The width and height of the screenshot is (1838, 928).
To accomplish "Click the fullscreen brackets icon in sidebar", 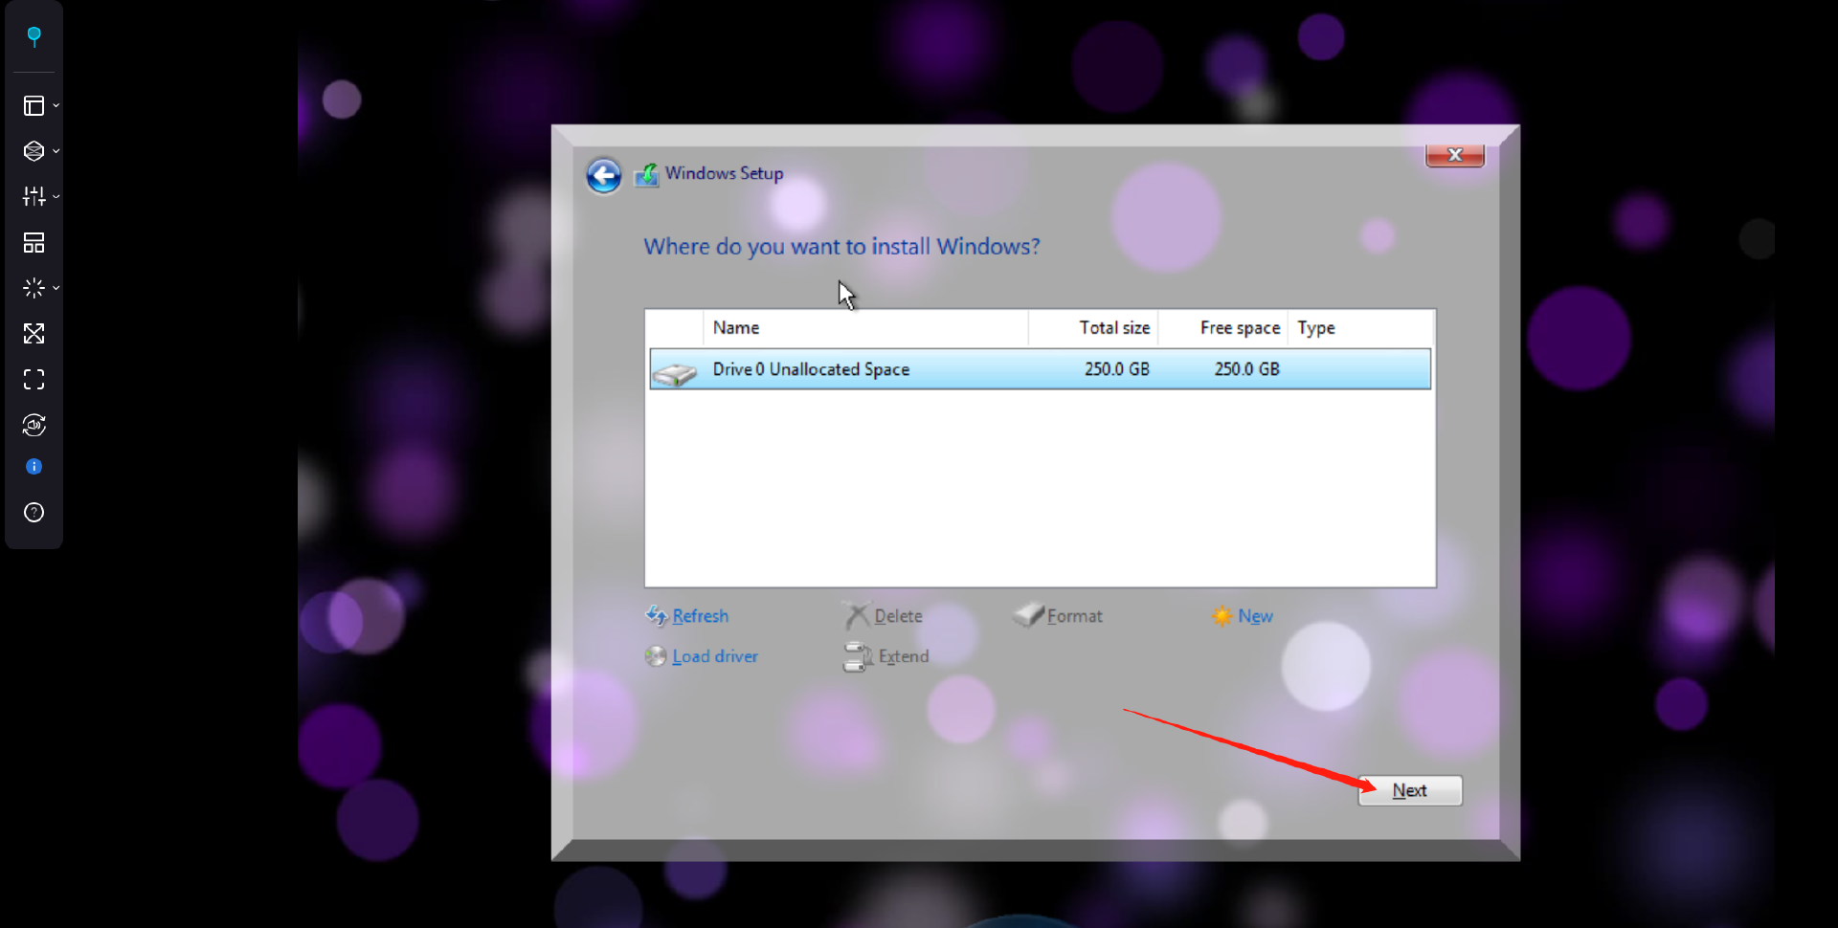I will pos(34,380).
